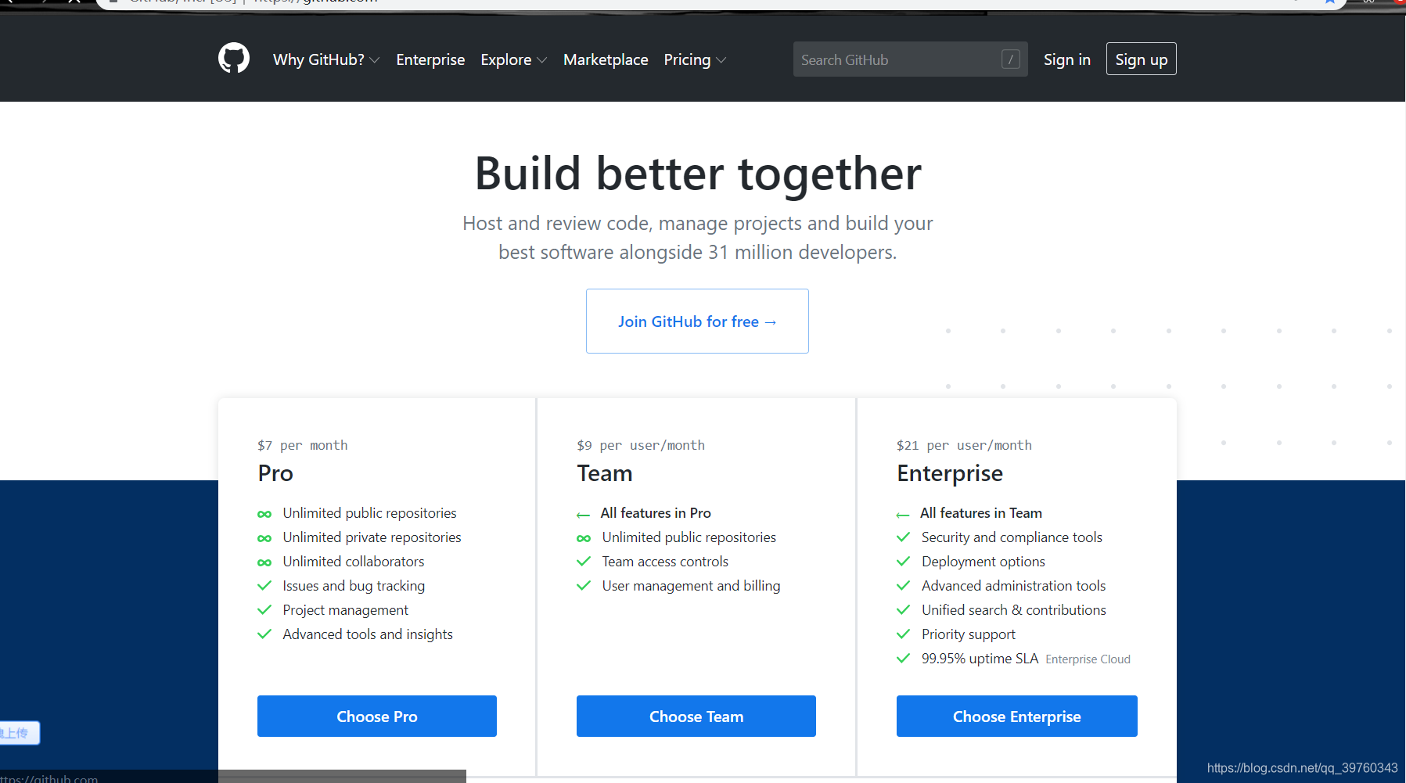Click Join GitHub for free button
Image resolution: width=1406 pixels, height=783 pixels.
click(697, 321)
